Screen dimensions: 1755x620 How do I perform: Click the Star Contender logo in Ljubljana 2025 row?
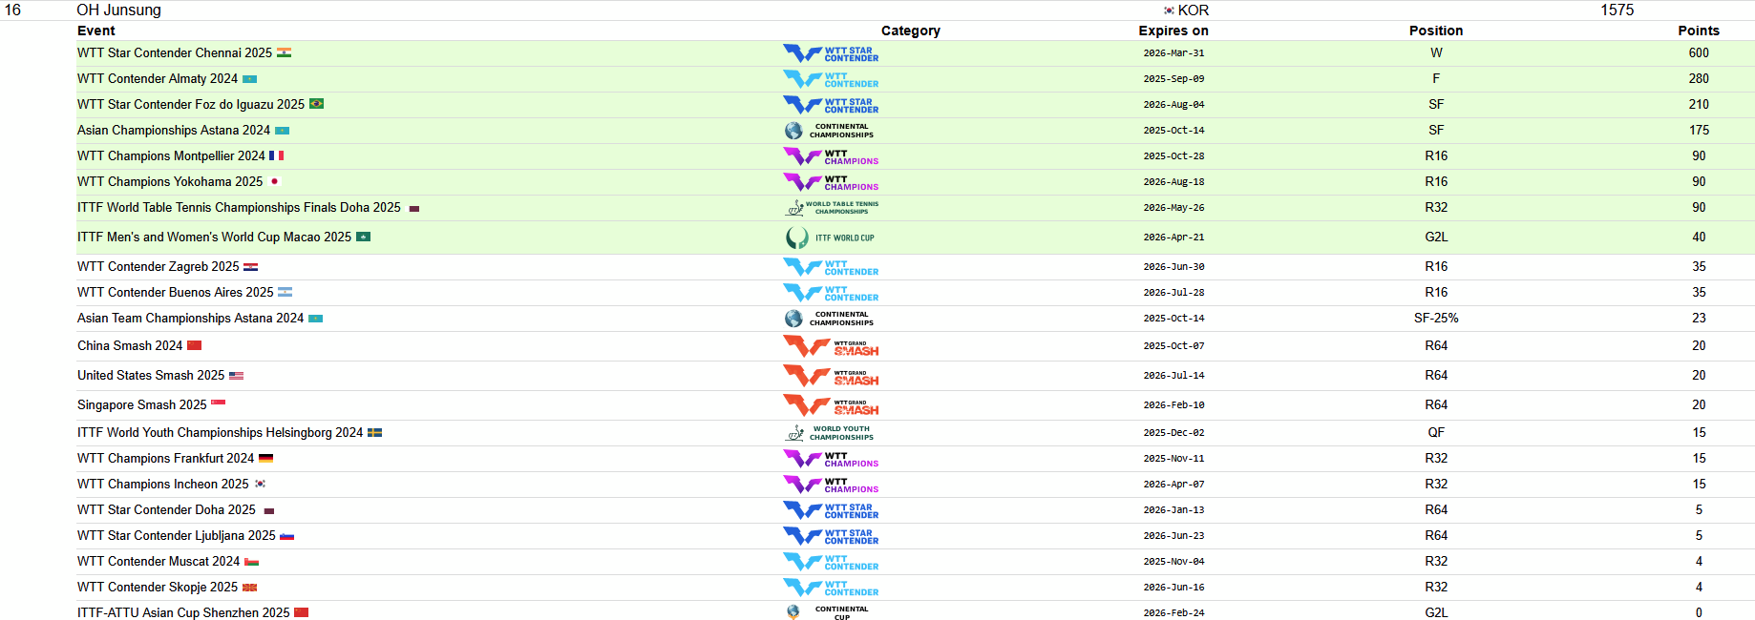point(831,536)
